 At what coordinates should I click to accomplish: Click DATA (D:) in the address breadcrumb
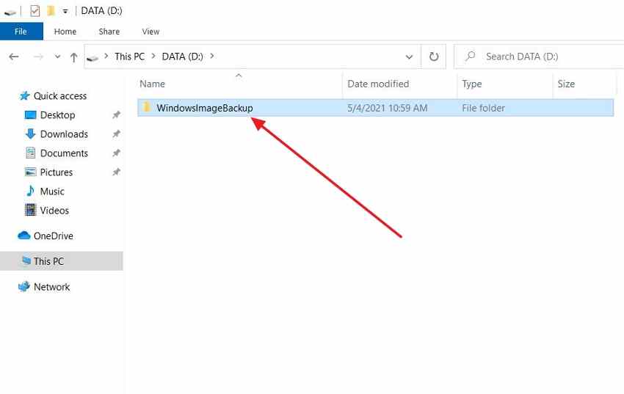point(182,56)
